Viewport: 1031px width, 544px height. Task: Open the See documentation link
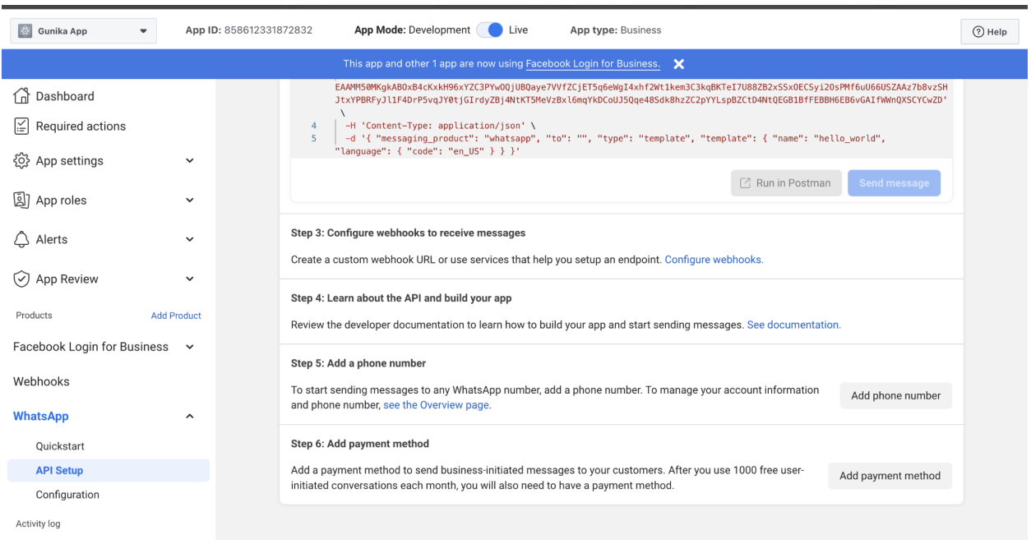[793, 325]
